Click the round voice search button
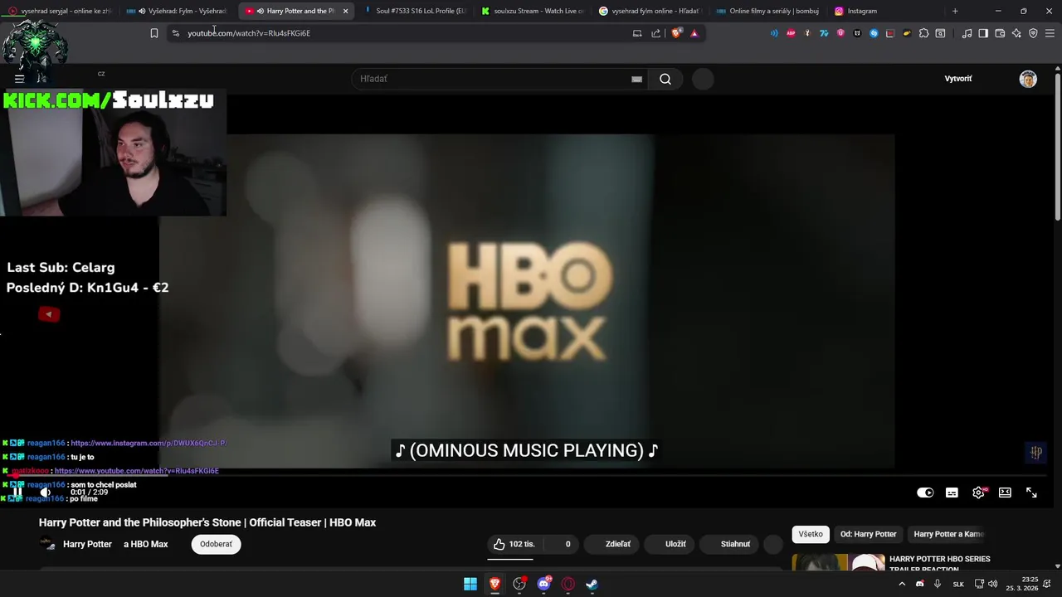 [x=703, y=79]
